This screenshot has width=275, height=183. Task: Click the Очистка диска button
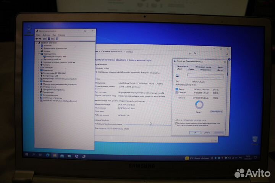[216, 112]
